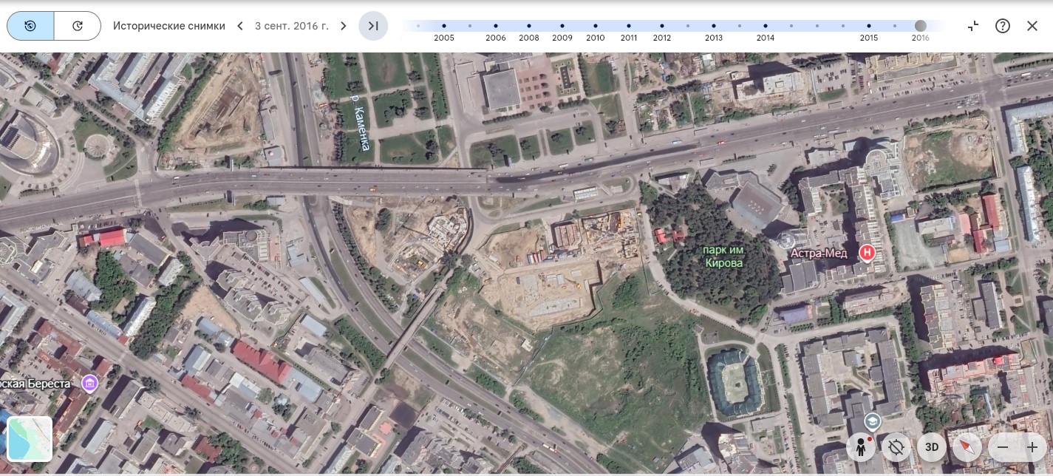Screen dimensions: 1053x476
Task: Select the 2005 timeline marker
Action: [x=444, y=26]
